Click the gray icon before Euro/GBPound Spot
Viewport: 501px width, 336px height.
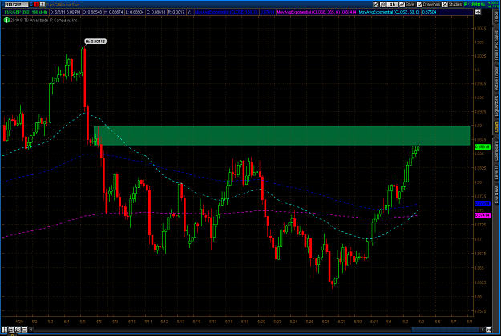pyautogui.click(x=42, y=5)
